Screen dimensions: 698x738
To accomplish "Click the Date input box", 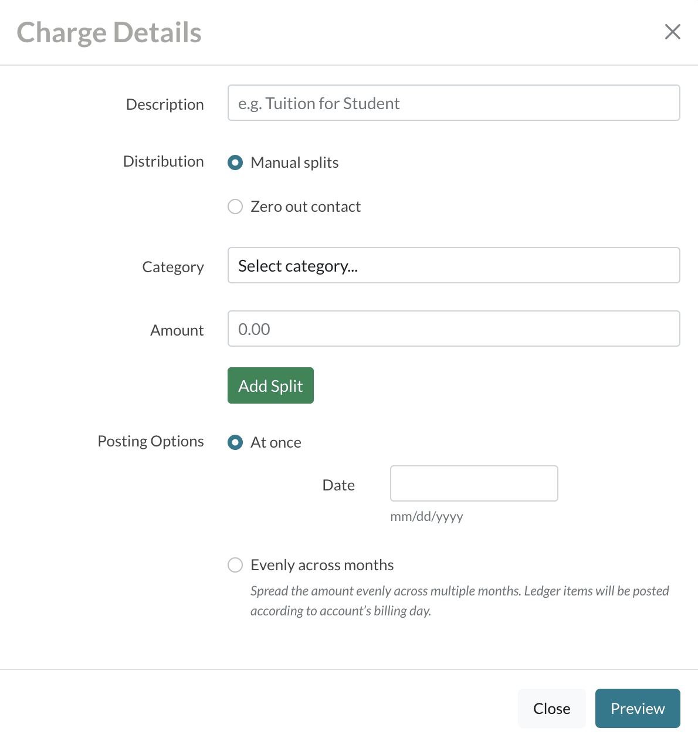I will (473, 484).
